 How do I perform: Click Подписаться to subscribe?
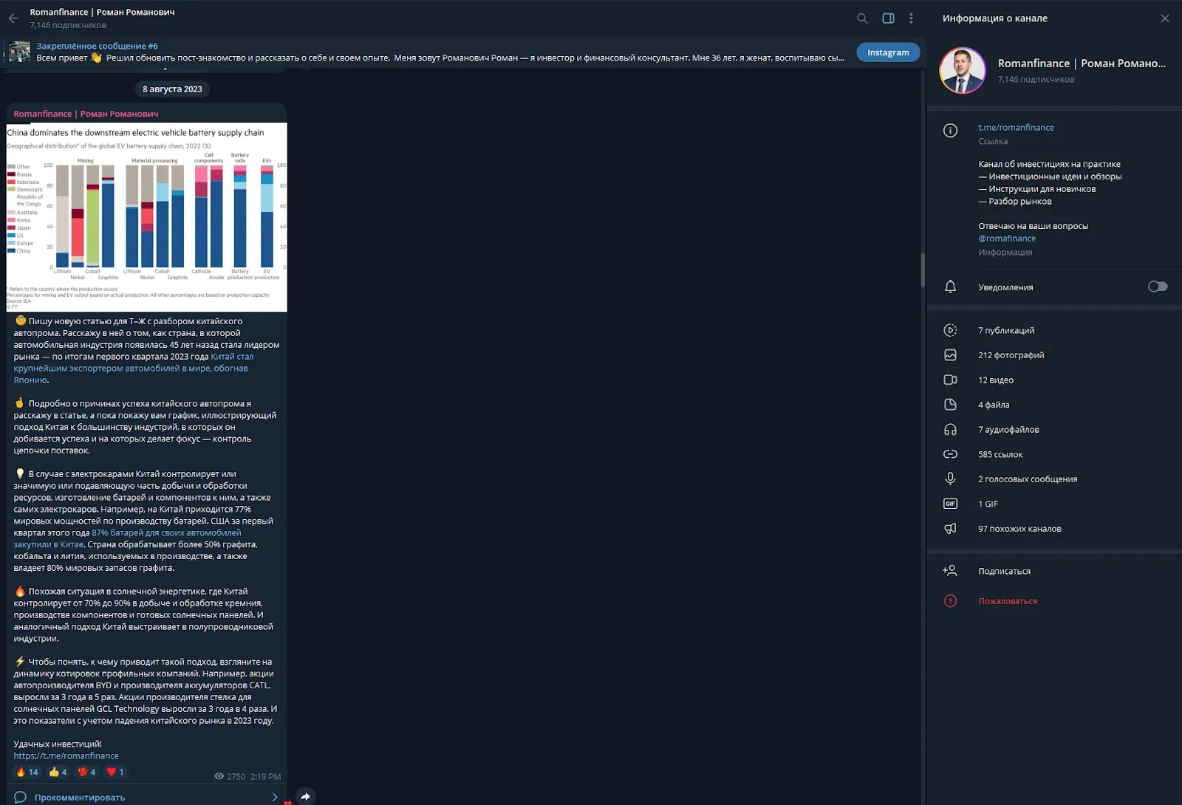1004,571
